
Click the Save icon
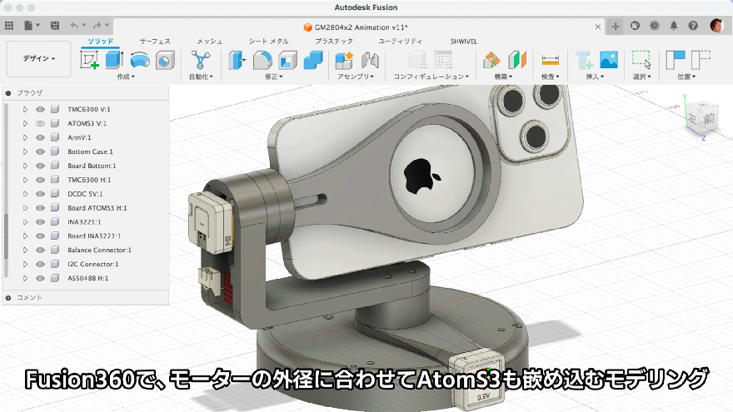pos(55,26)
